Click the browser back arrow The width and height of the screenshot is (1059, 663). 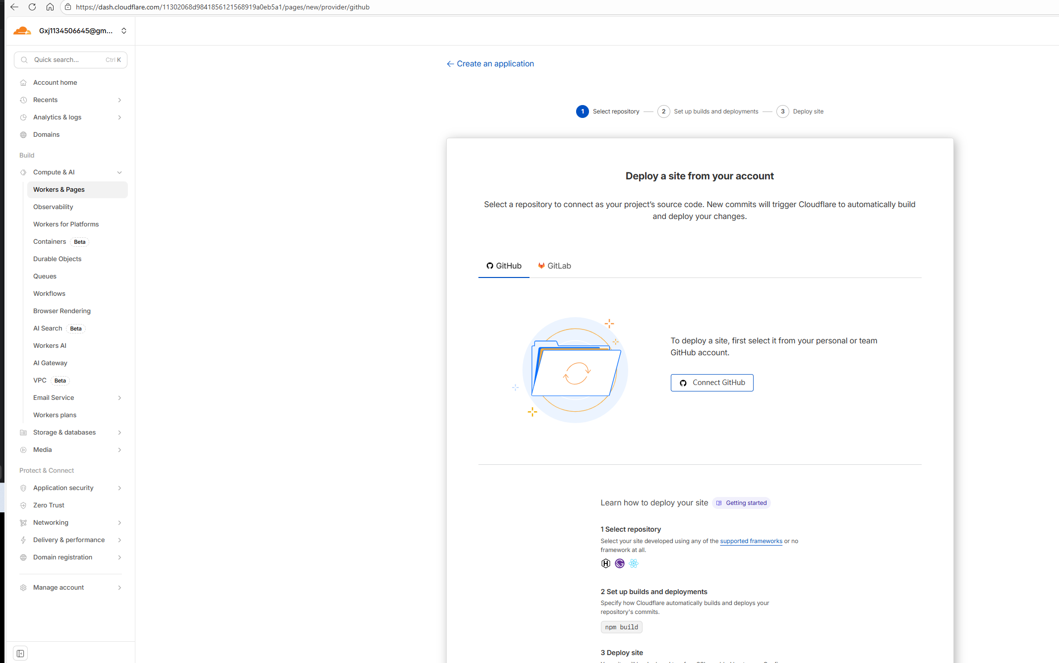click(14, 7)
